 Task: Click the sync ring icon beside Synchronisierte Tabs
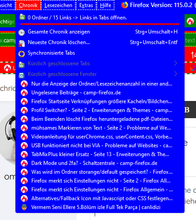click(22, 54)
